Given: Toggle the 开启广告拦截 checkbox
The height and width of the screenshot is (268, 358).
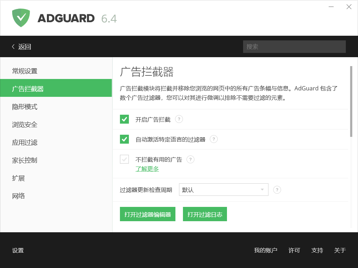Looking at the screenshot, I should click(125, 119).
